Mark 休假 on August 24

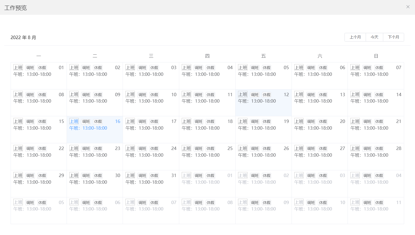tap(154, 149)
